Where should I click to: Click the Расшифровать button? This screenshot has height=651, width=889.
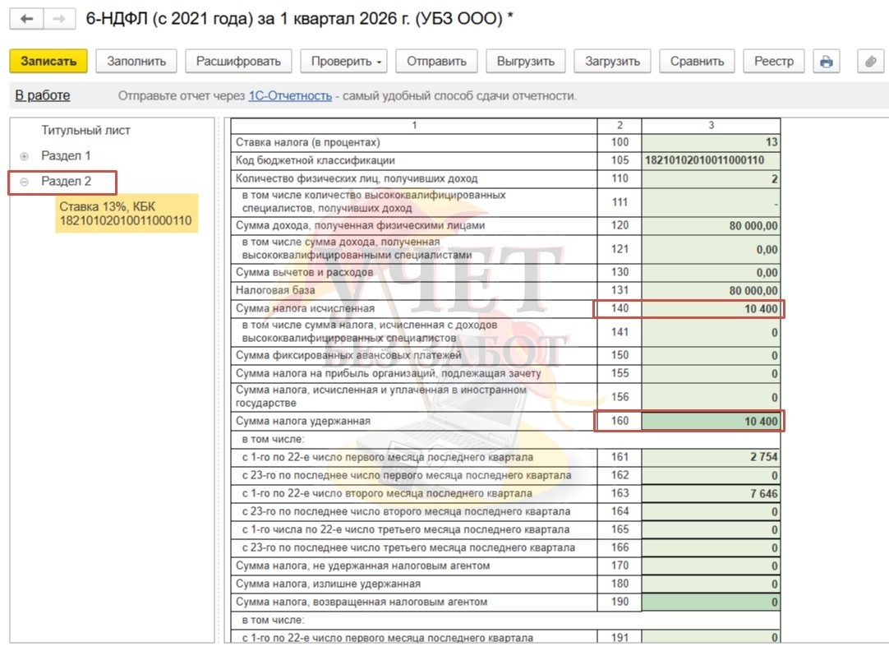238,61
